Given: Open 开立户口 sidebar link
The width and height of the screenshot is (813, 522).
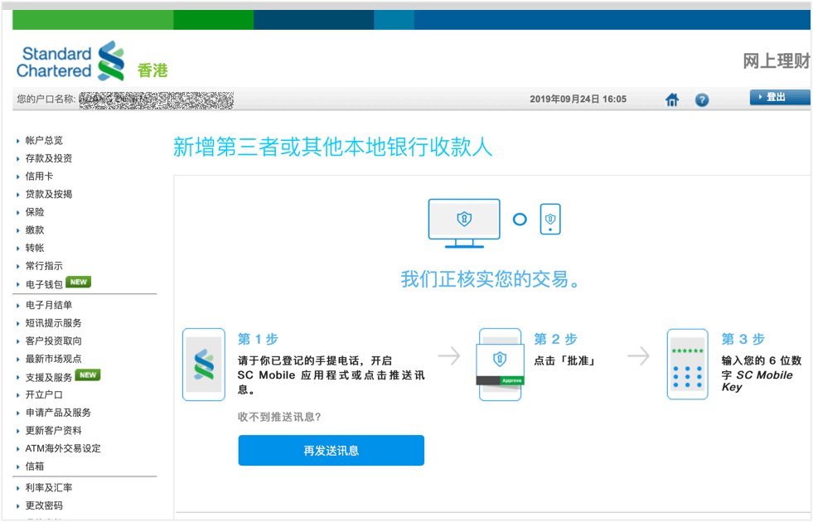Looking at the screenshot, I should tap(44, 394).
